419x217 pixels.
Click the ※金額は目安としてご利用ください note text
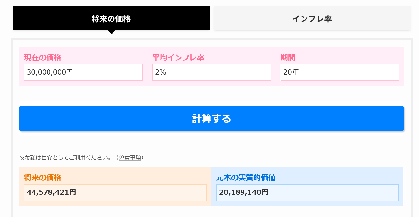tap(66, 158)
